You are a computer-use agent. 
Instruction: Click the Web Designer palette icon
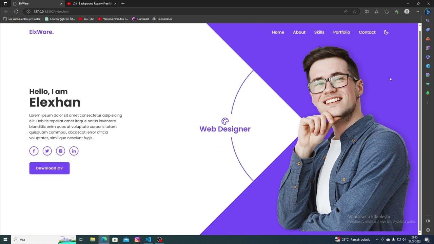click(x=225, y=121)
